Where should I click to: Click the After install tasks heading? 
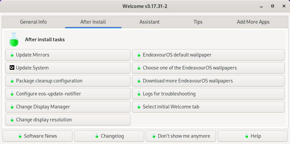(45, 40)
